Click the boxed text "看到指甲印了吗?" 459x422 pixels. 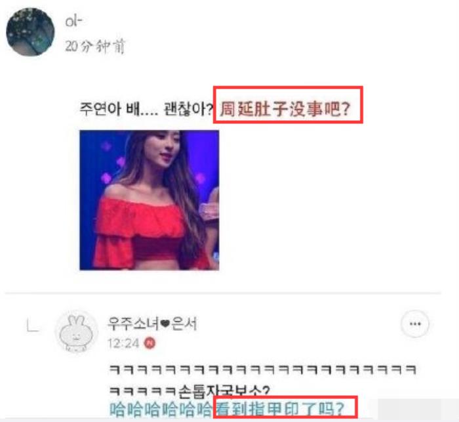pyautogui.click(x=280, y=409)
